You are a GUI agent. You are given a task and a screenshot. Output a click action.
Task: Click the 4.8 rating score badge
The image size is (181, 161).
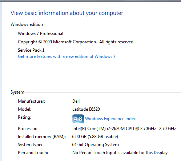click(78, 119)
